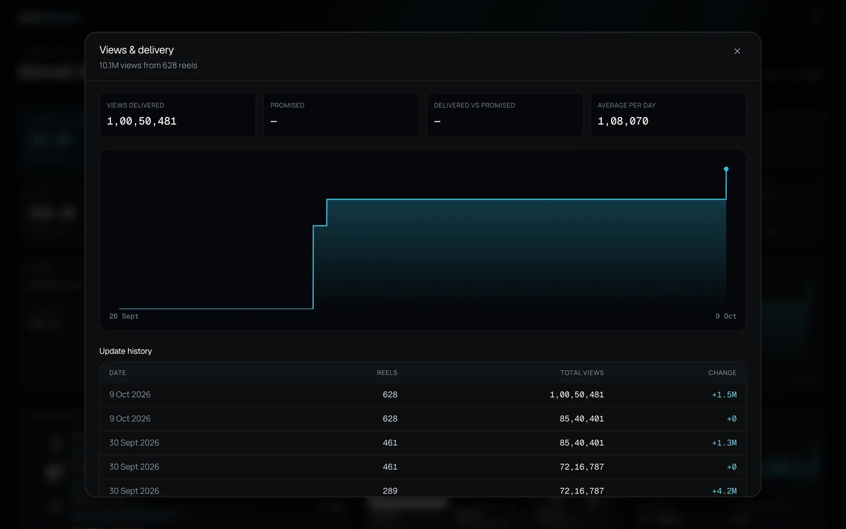This screenshot has height=529, width=846.
Task: Click the +4.2M change value
Action: 724,491
